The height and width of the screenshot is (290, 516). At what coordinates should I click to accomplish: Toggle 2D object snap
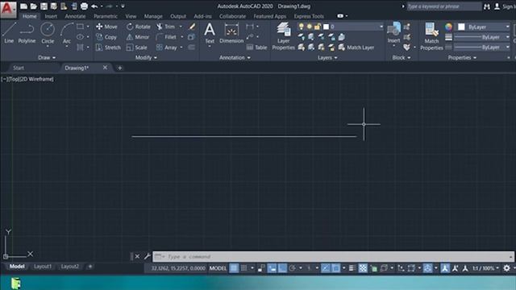(335, 268)
